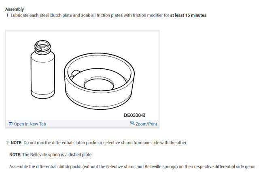Click the "Assemble the differential clutch packs" paragraph
The image size is (263, 177).
tap(133, 166)
